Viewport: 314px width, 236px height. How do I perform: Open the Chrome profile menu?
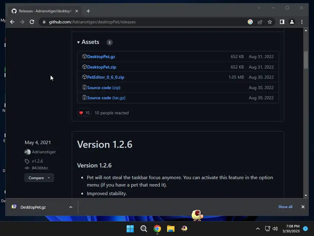pos(292,22)
